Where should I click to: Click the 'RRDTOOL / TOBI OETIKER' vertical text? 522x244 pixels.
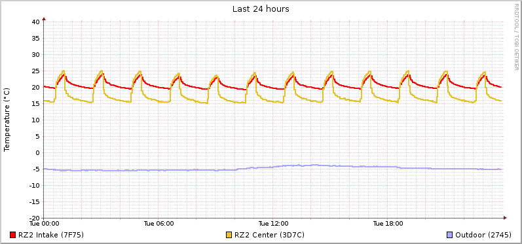(x=516, y=37)
